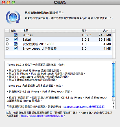Click the description scrollbar thumb

tap(114, 80)
